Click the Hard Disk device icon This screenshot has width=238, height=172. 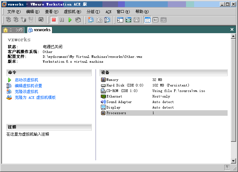(103, 85)
